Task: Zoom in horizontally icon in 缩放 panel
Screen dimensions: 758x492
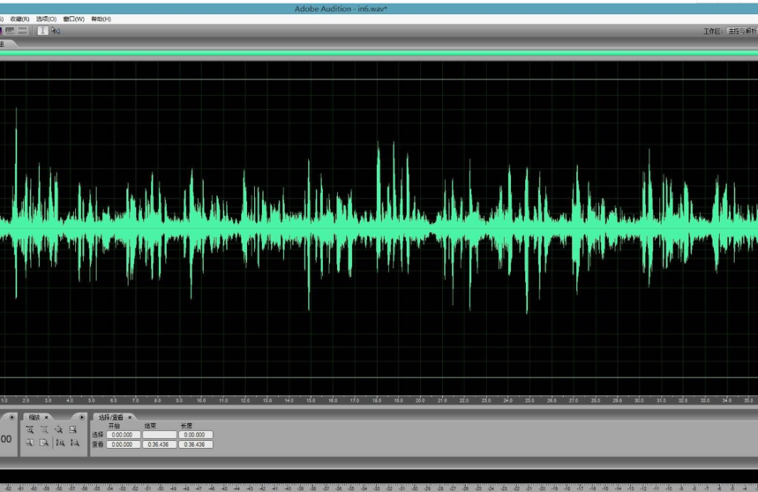Action: 29,429
